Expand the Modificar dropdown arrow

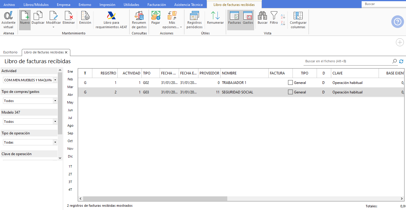coord(54,27)
